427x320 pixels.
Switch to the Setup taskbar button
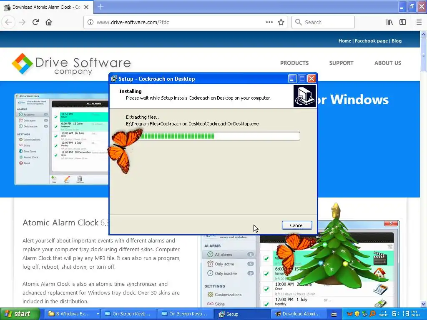242,314
